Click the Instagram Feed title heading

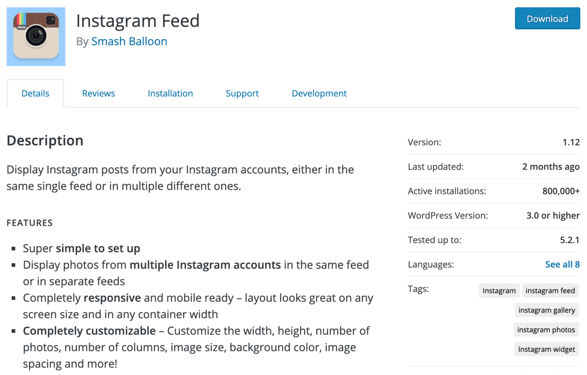138,21
